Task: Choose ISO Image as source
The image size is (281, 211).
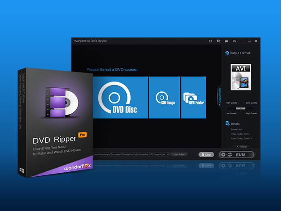Action: (x=164, y=97)
